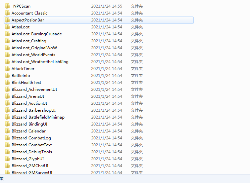
Task: Select AtlasLoot_OriginalWoW in the list
Action: [x=34, y=48]
